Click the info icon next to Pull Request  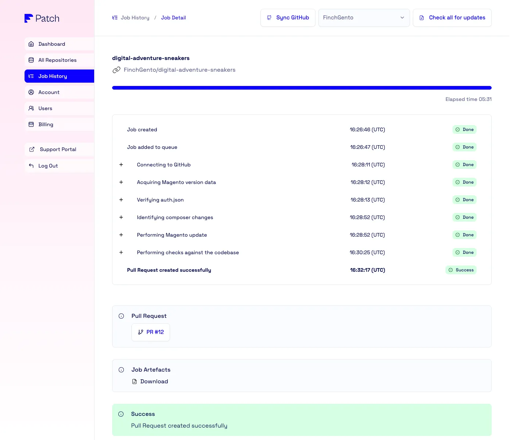point(121,316)
